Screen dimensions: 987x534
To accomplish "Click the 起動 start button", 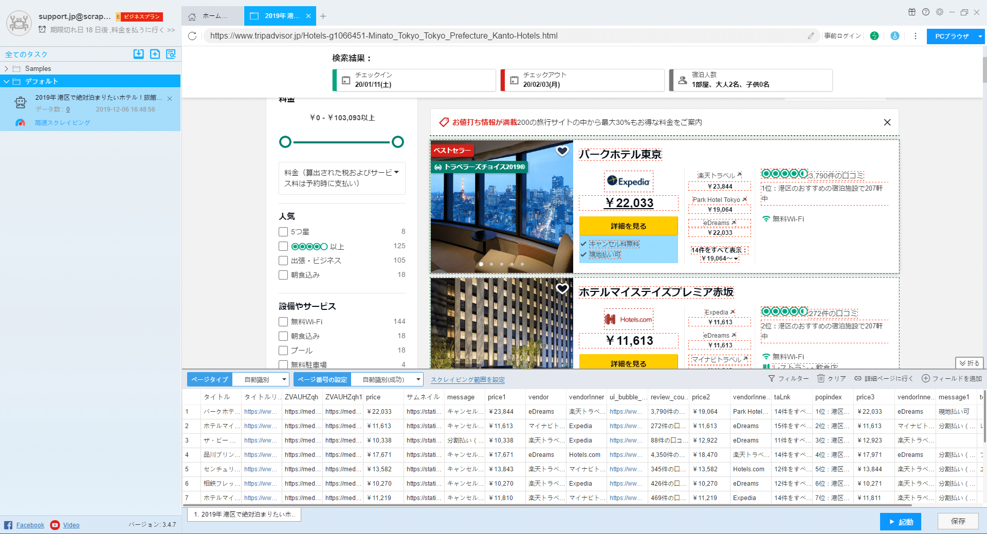I will (x=900, y=522).
